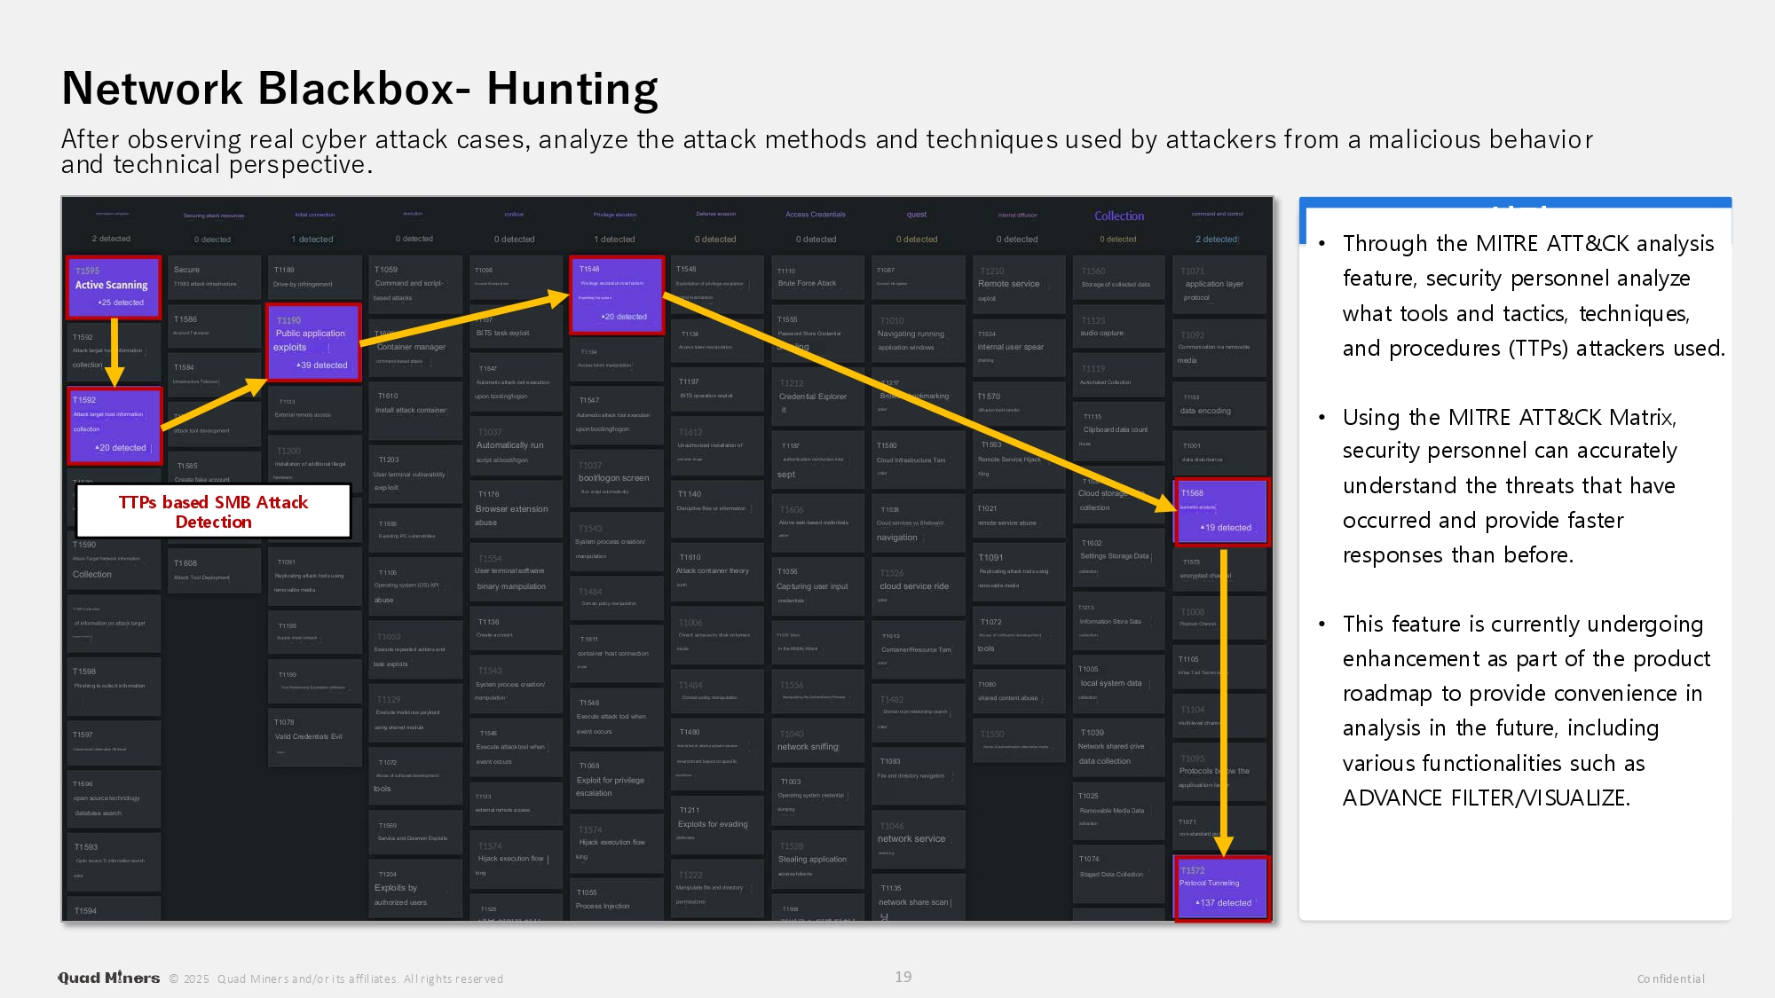Screen dimensions: 1775x998
Task: Click the triangle beside 25 detected on Active Scanning
Action: point(99,303)
